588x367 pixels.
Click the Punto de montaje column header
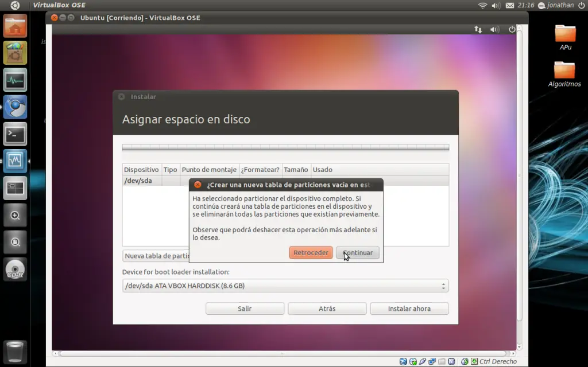click(x=209, y=170)
